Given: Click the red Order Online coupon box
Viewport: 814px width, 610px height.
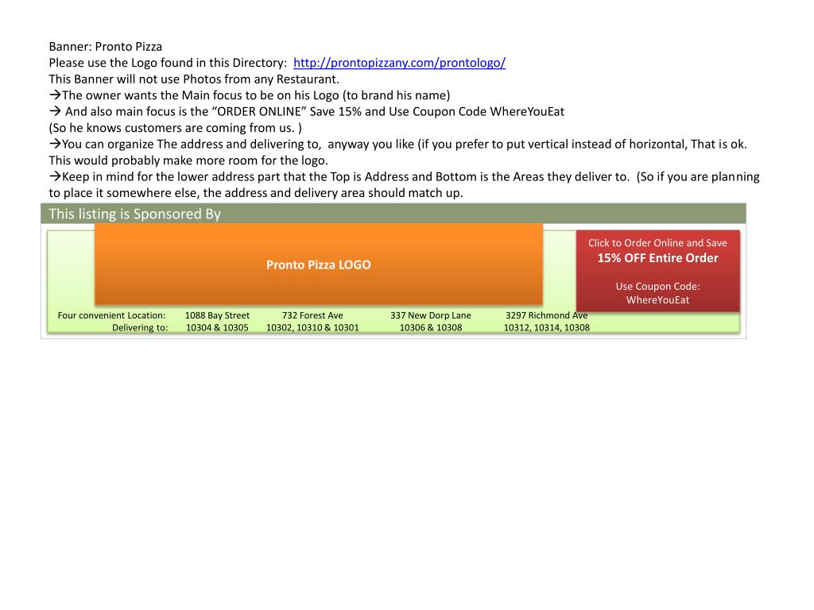Looking at the screenshot, I should [657, 271].
